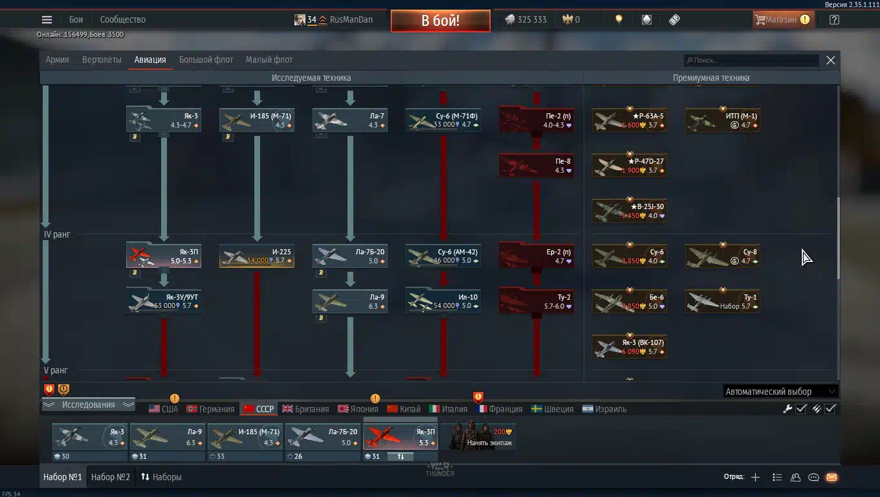Open the Бои menu
Screen dimensions: 880x497
coord(76,19)
